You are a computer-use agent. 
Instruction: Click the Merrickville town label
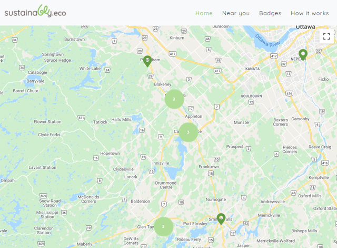click(269, 215)
